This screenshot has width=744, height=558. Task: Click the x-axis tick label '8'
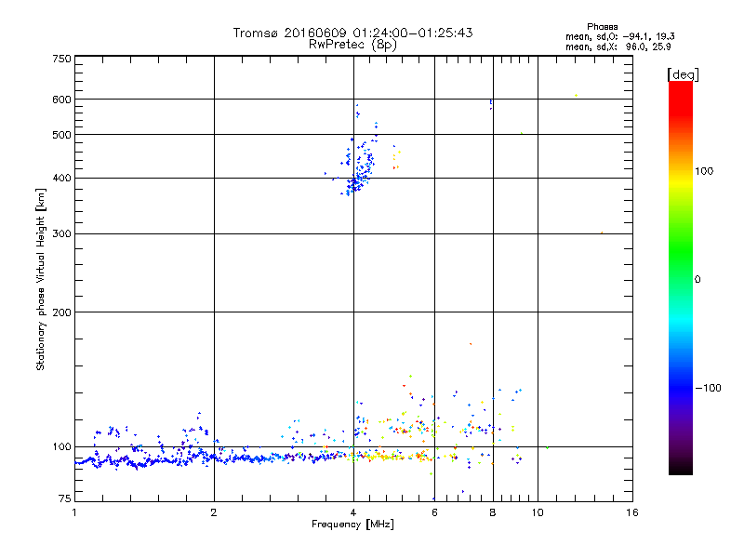(x=493, y=512)
